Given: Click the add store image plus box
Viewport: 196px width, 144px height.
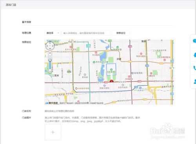Looking at the screenshot, I should (53, 132).
